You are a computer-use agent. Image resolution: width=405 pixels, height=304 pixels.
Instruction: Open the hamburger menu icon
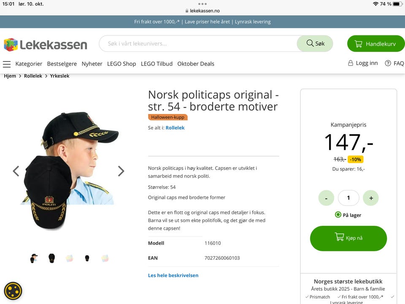click(x=7, y=64)
